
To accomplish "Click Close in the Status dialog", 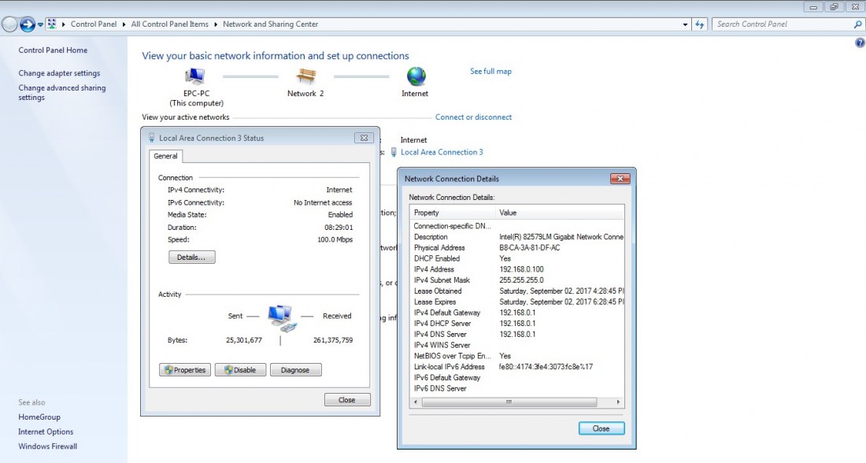I will point(347,399).
